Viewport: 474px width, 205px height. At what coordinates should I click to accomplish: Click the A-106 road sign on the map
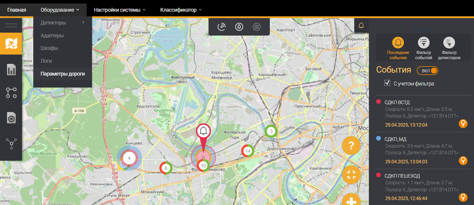pyautogui.click(x=79, y=111)
